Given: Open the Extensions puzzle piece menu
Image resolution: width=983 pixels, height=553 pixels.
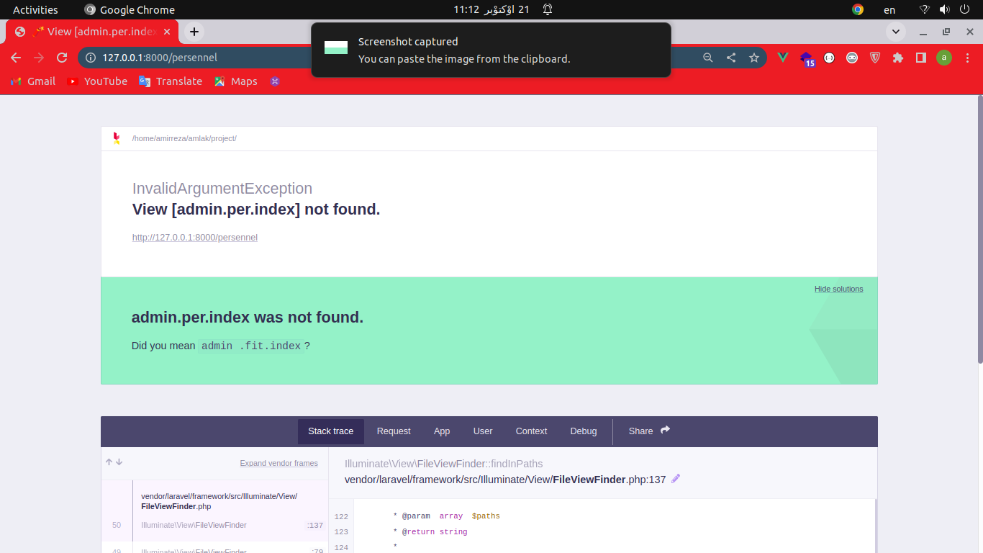Looking at the screenshot, I should pos(898,58).
